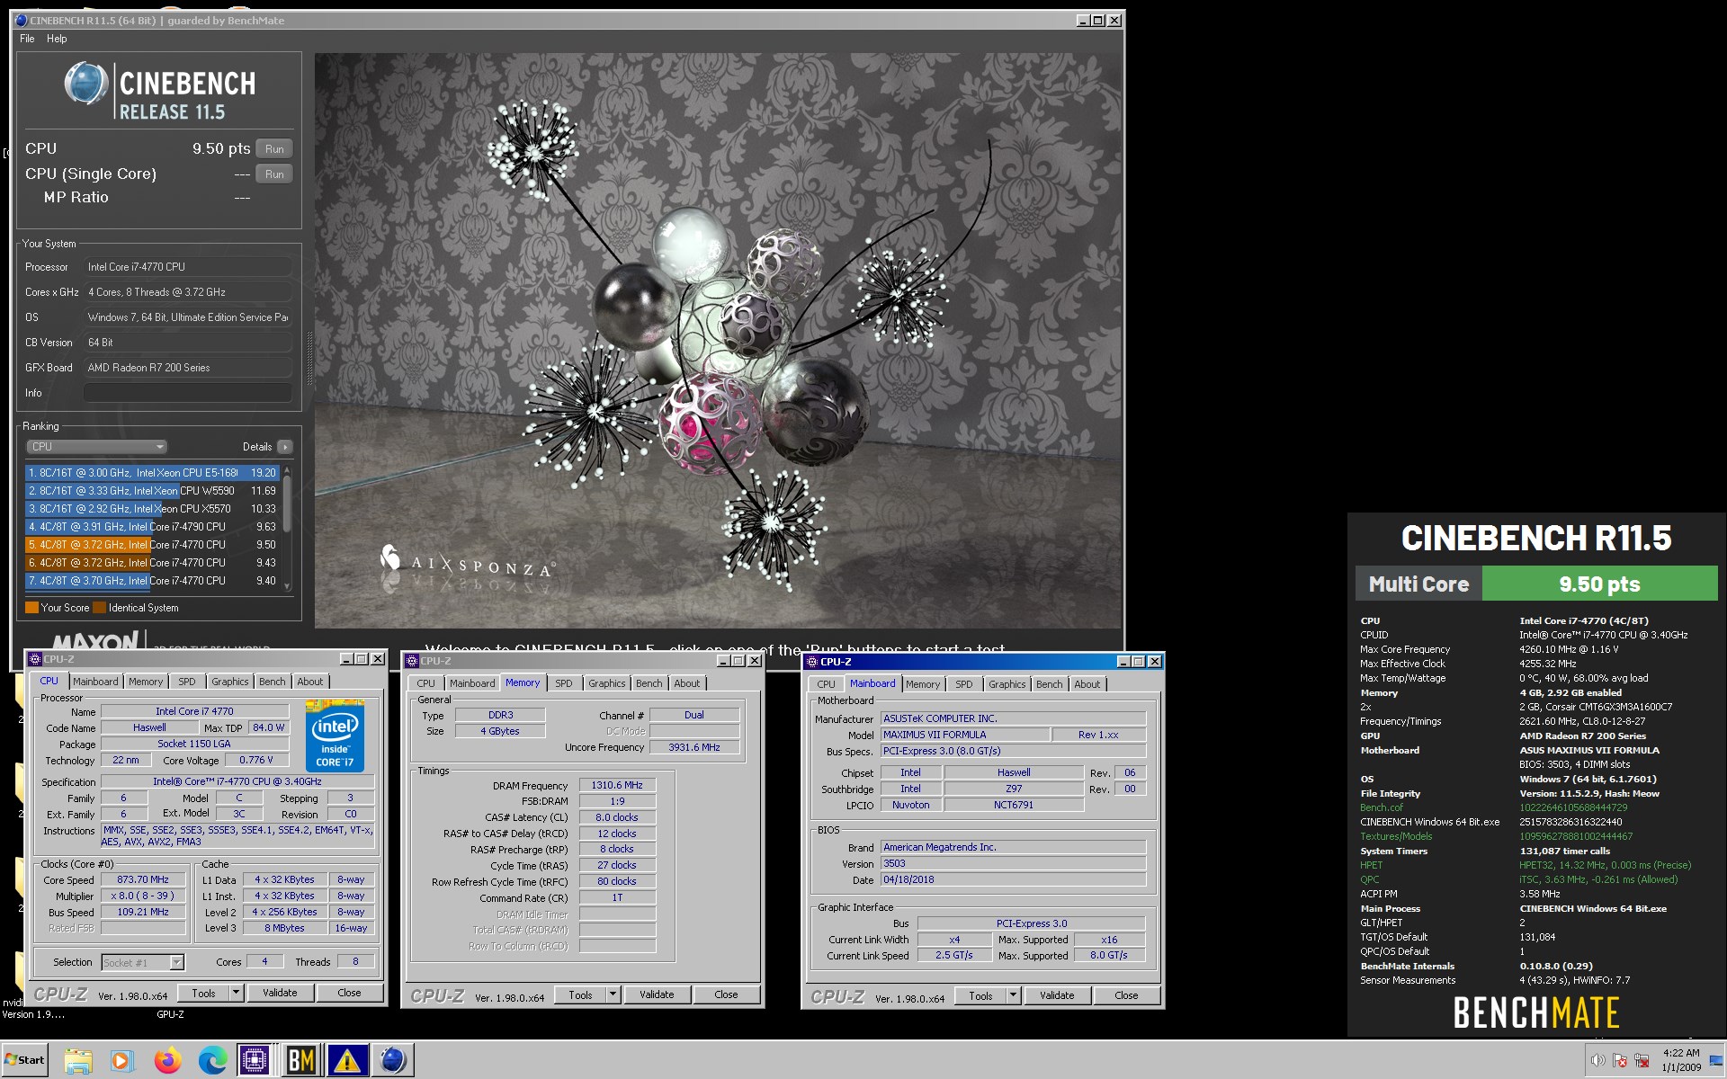Switch to BenchMate via BM taskbar icon
This screenshot has height=1079, width=1727.
[x=300, y=1061]
